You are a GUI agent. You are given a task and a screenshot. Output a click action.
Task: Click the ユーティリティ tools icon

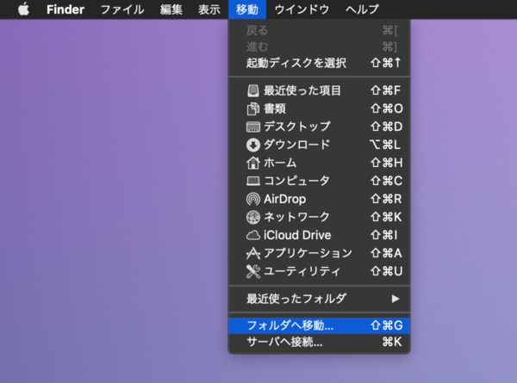point(253,271)
